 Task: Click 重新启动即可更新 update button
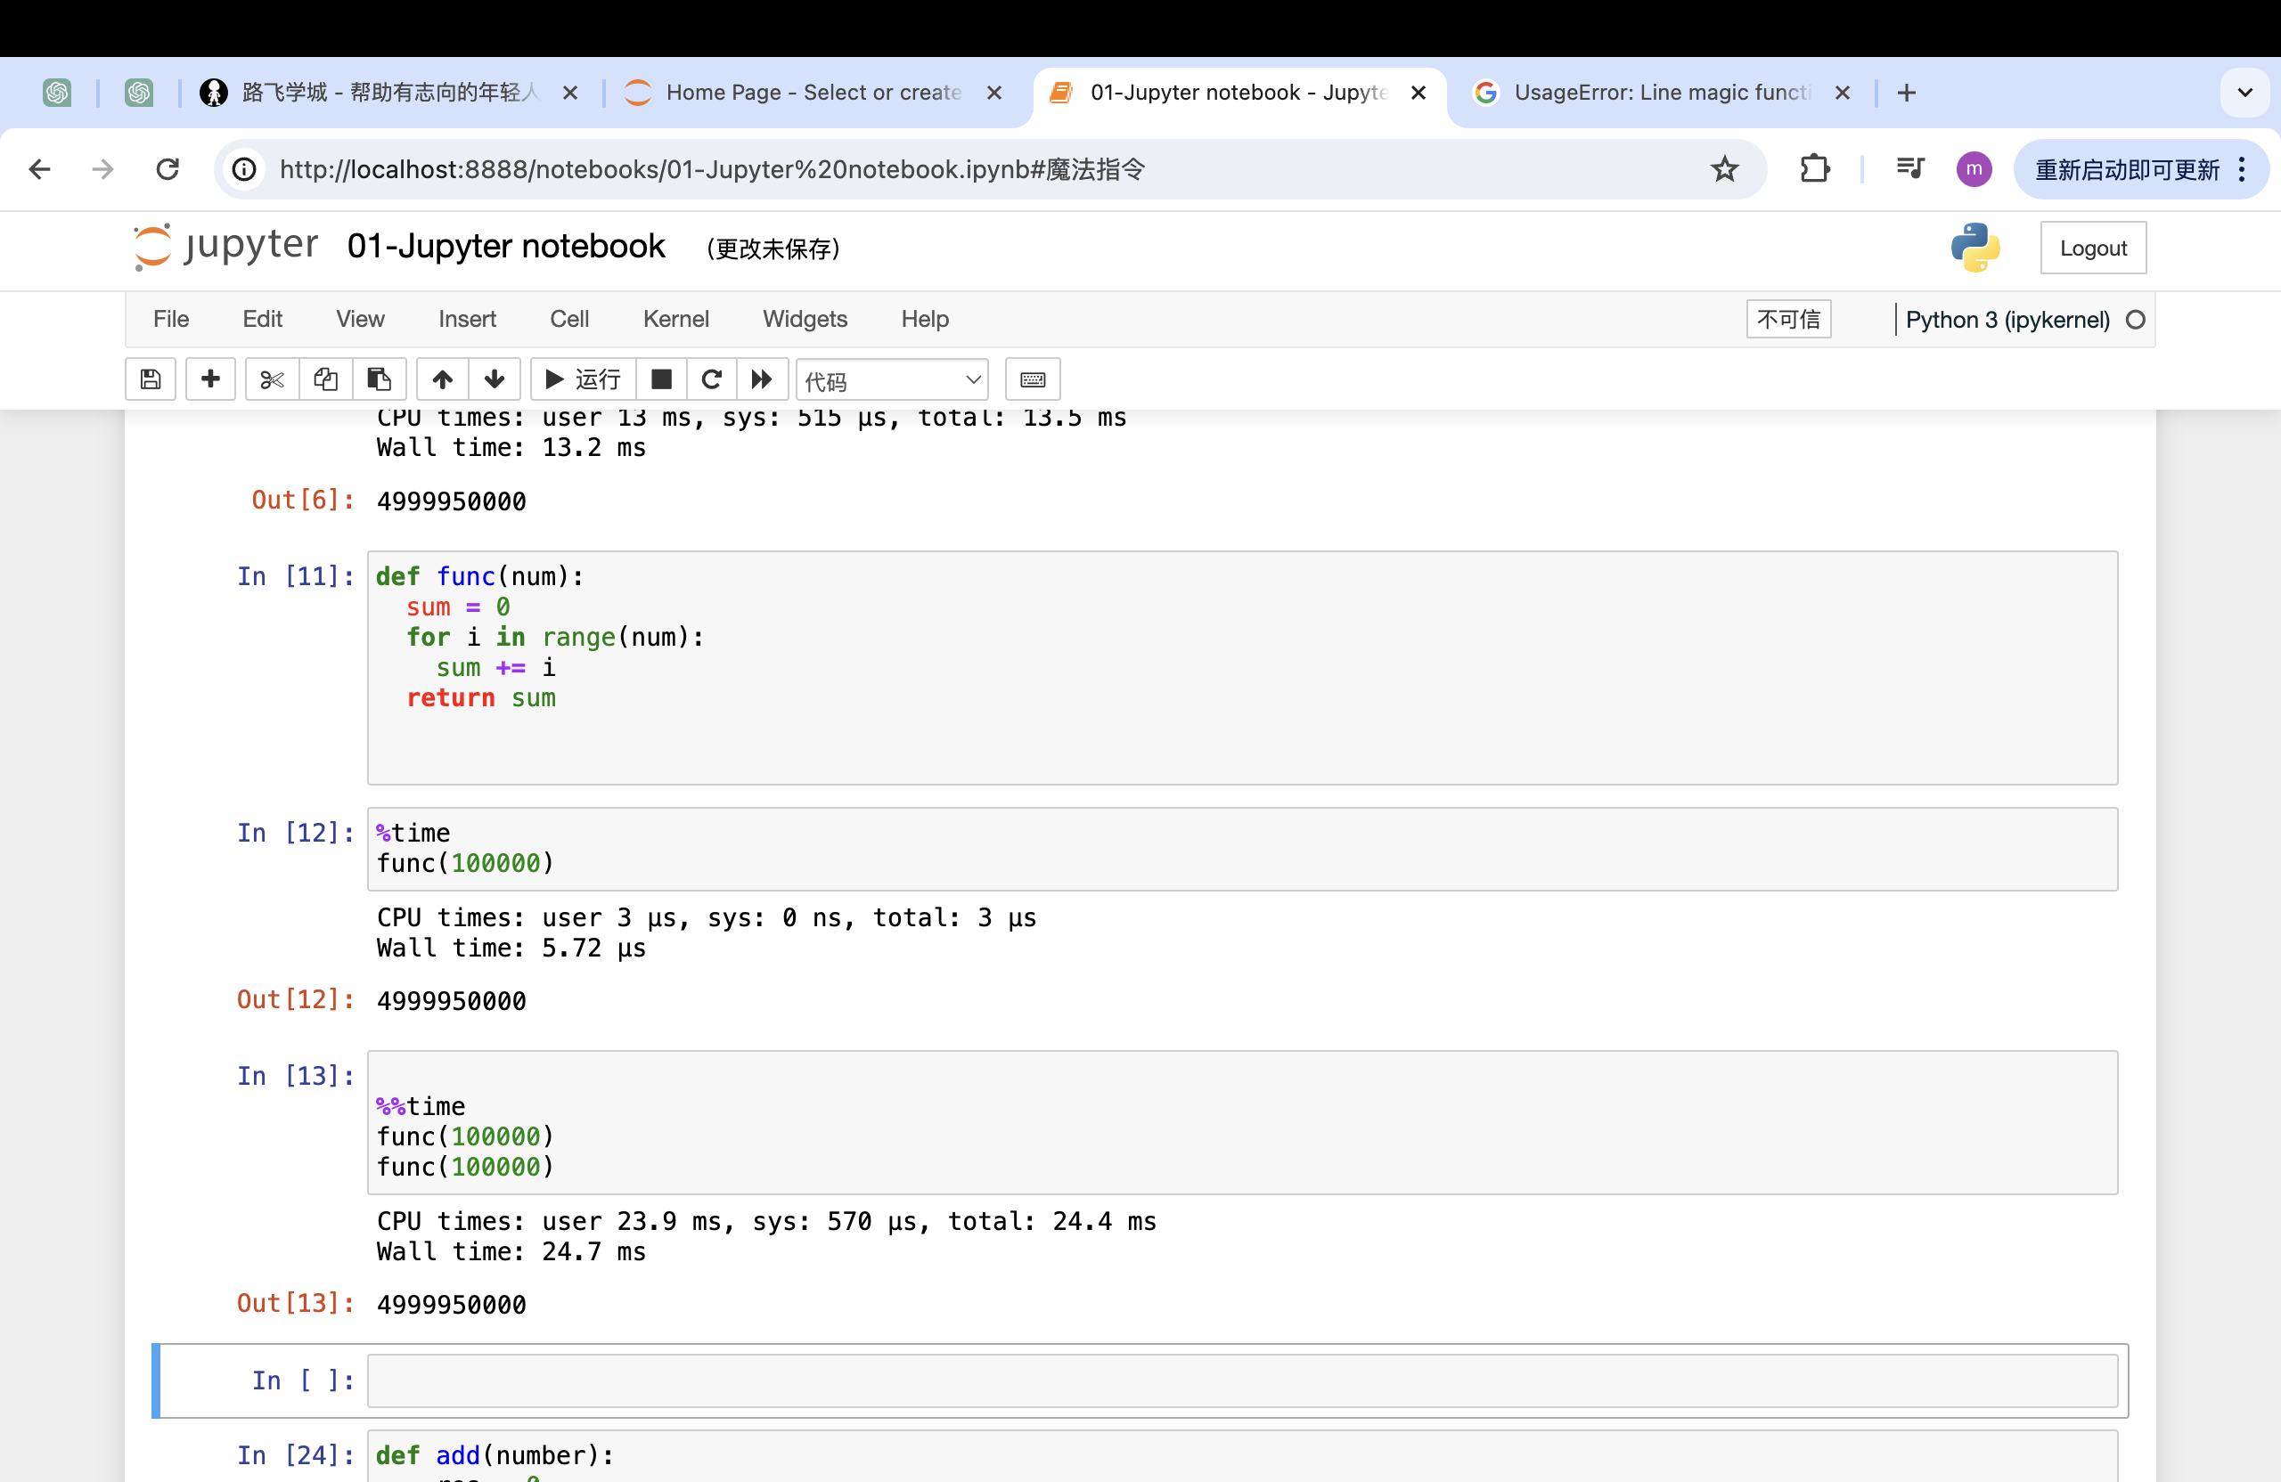click(x=2127, y=169)
